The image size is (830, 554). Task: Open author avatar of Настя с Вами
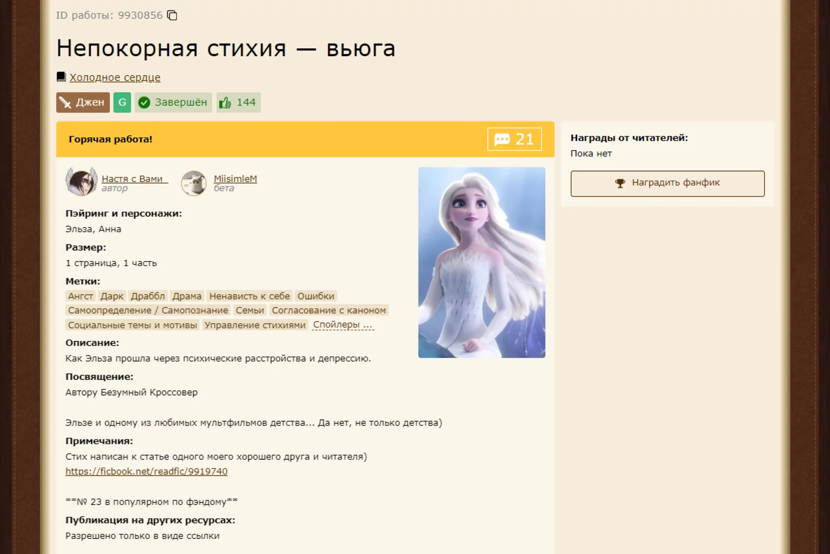pos(81,182)
